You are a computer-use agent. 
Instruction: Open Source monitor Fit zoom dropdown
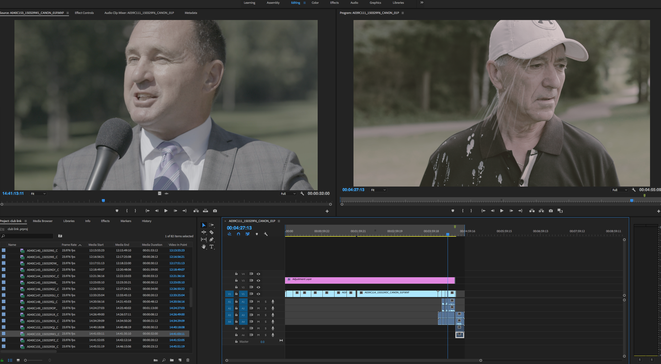(38, 194)
